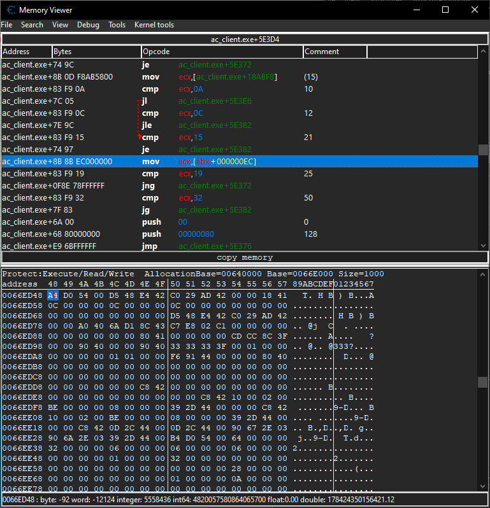The height and width of the screenshot is (508, 490).
Task: Minimize the Memory Viewer window
Action: [416, 10]
